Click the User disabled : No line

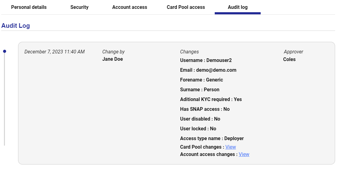[200, 119]
